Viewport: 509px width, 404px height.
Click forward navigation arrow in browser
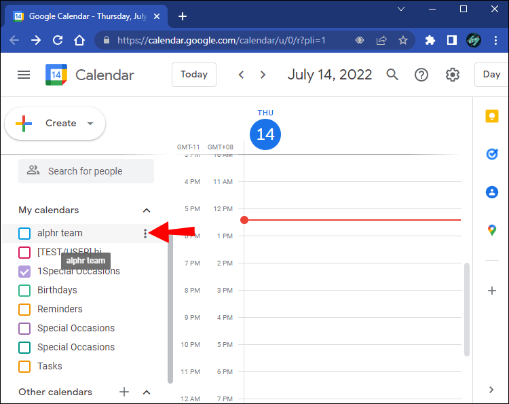point(36,40)
